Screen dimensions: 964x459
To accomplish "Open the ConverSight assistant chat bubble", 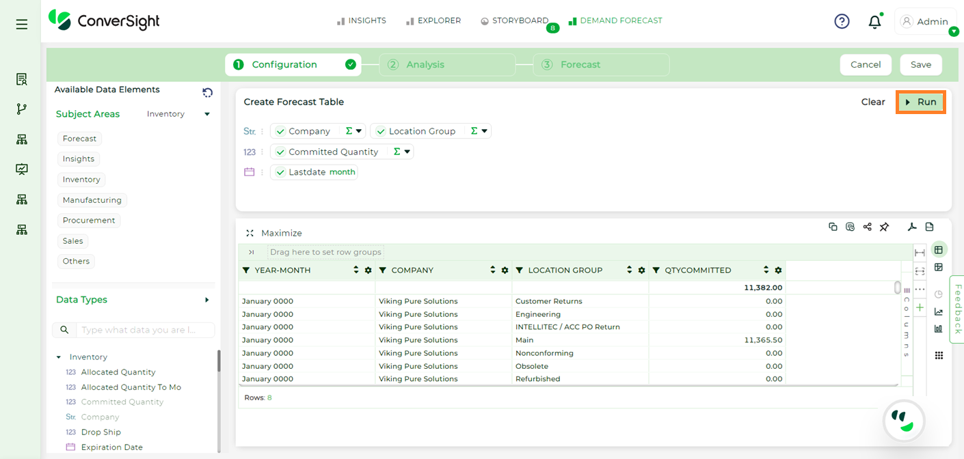I will tap(903, 420).
